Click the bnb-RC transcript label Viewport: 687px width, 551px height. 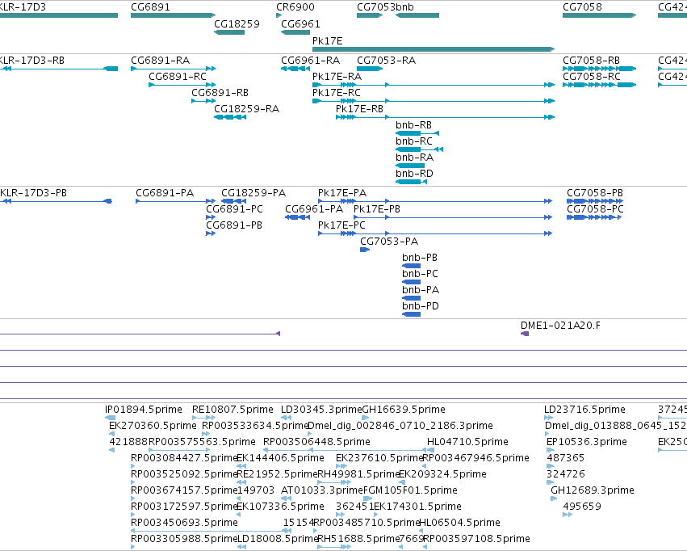414,141
